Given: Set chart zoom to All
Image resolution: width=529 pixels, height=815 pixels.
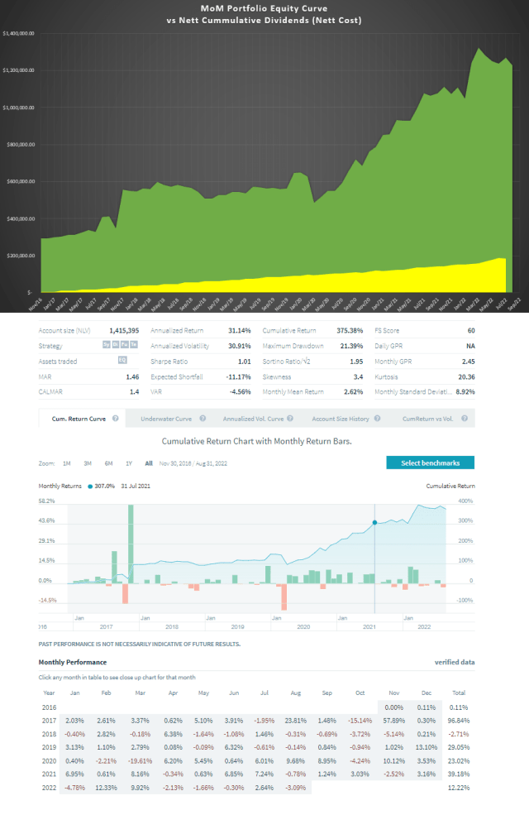Looking at the screenshot, I should (x=149, y=463).
